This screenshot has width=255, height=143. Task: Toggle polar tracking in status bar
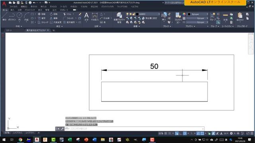(x=185, y=133)
